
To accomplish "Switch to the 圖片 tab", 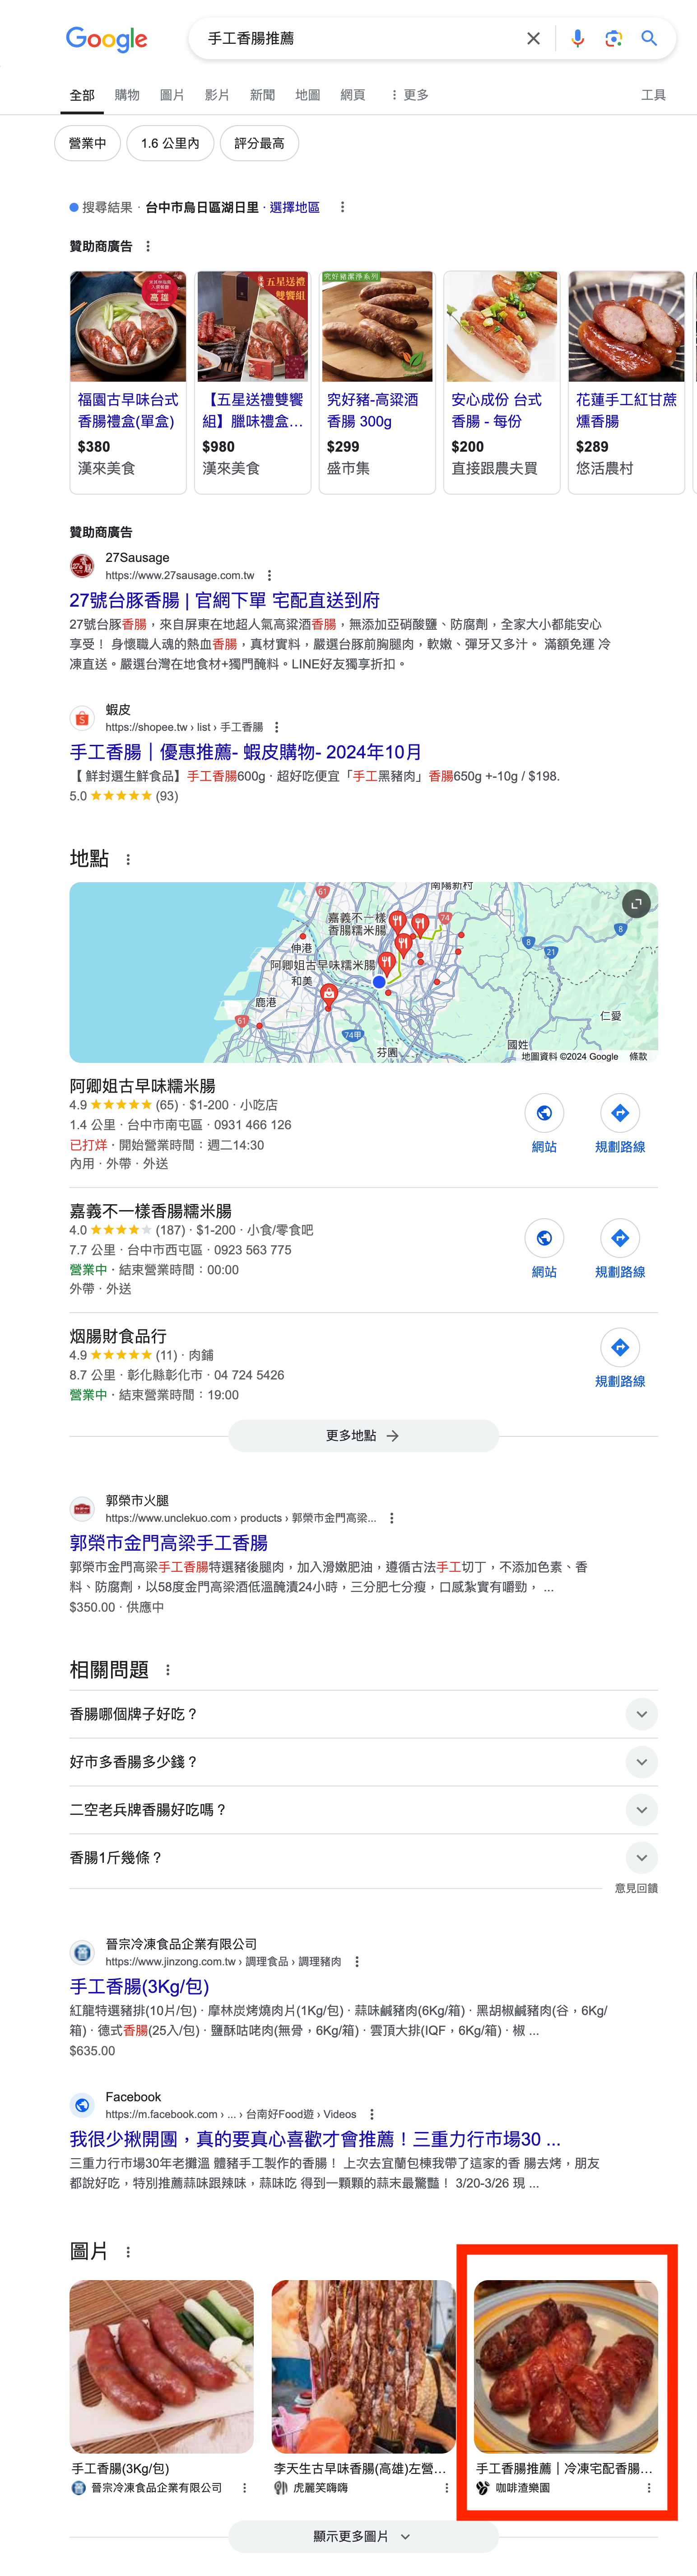I will pyautogui.click(x=172, y=95).
